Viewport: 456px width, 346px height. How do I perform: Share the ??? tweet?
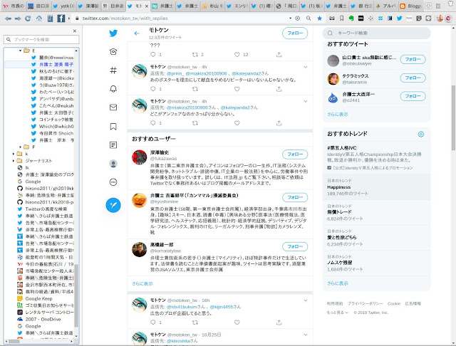click(x=279, y=55)
